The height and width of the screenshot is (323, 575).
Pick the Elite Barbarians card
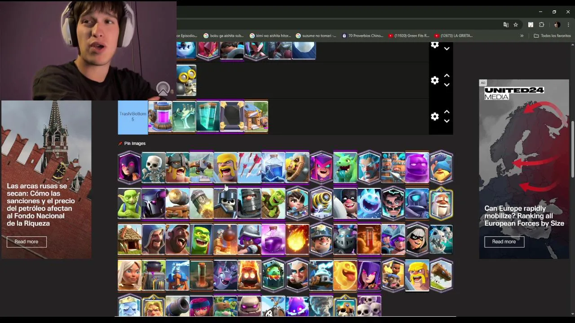[177, 167]
